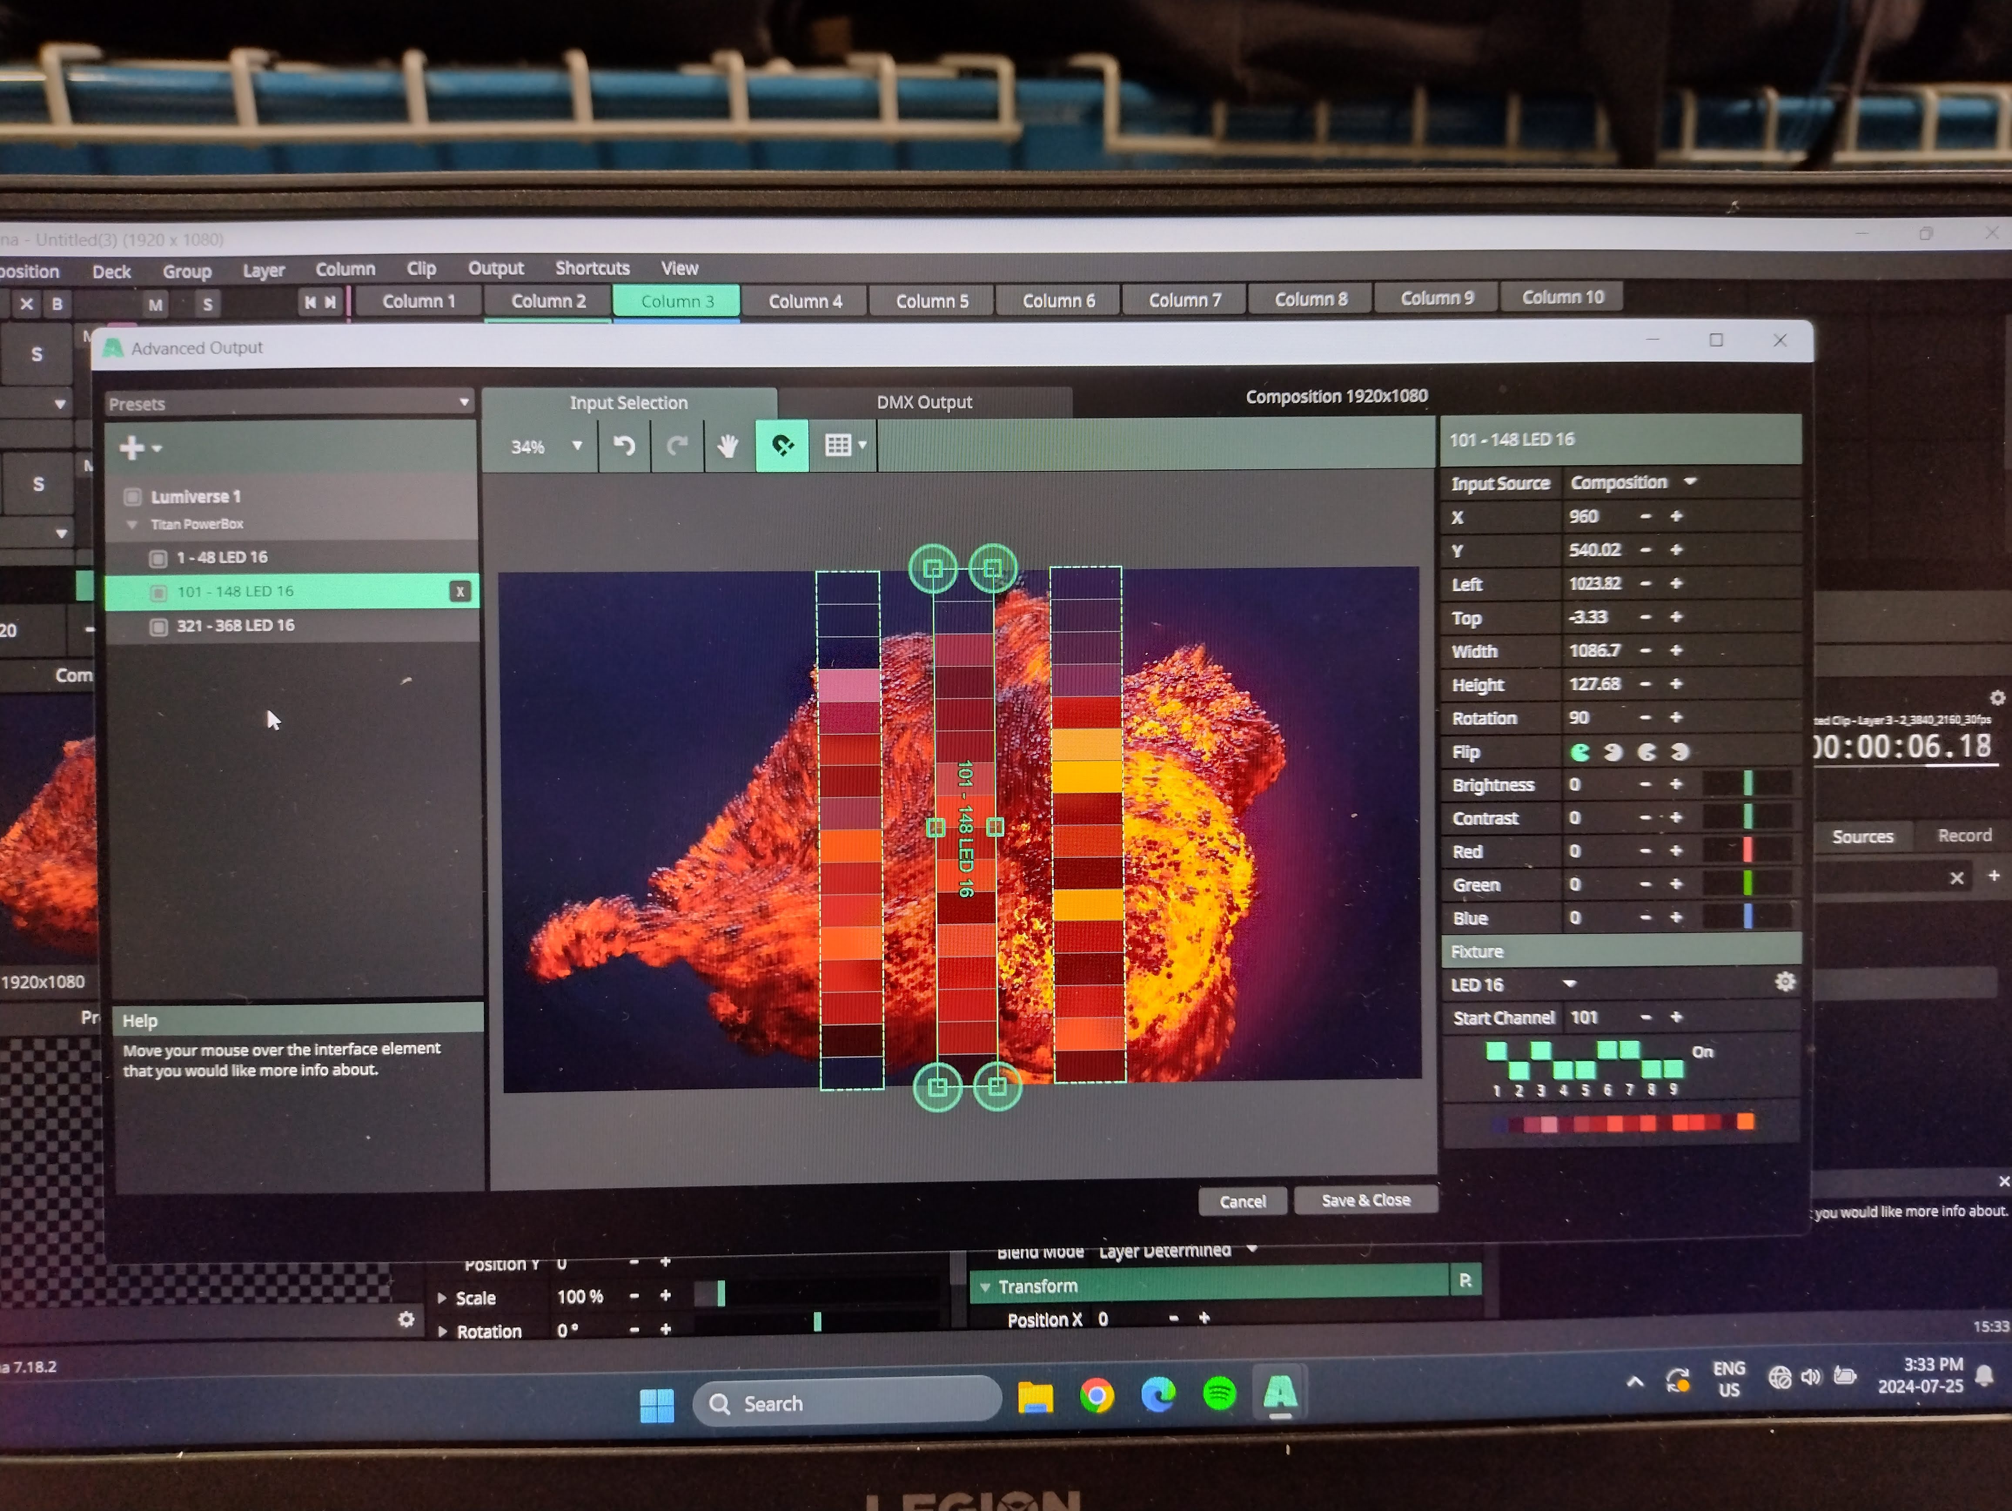Click the Cancel button
Image resolution: width=2012 pixels, height=1511 pixels.
click(x=1243, y=1202)
